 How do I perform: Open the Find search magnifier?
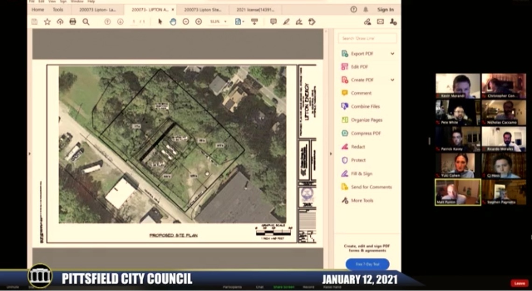pos(86,21)
